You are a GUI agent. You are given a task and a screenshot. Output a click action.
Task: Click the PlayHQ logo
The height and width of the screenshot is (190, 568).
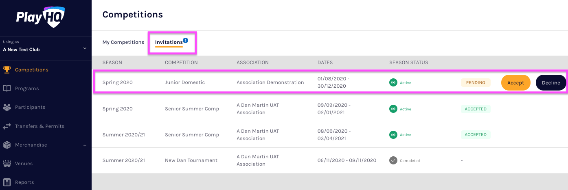click(x=40, y=17)
